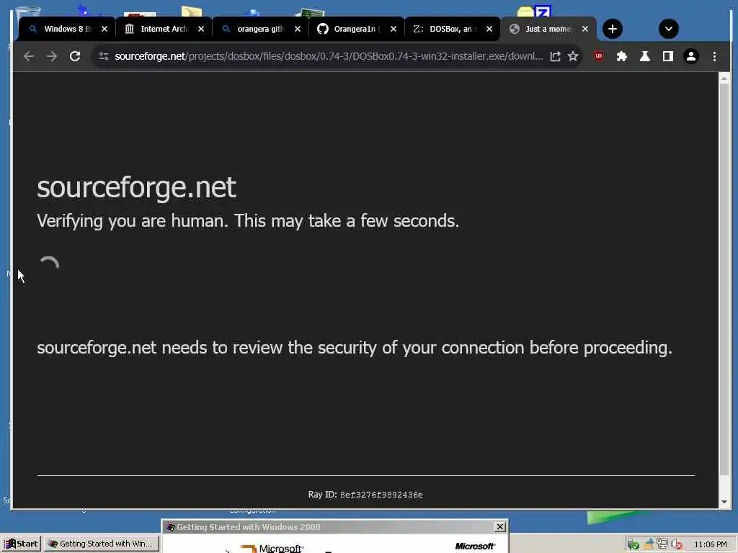Click the sourceforge.net heading text
Viewport: 738px width, 553px height.
pyautogui.click(x=136, y=188)
